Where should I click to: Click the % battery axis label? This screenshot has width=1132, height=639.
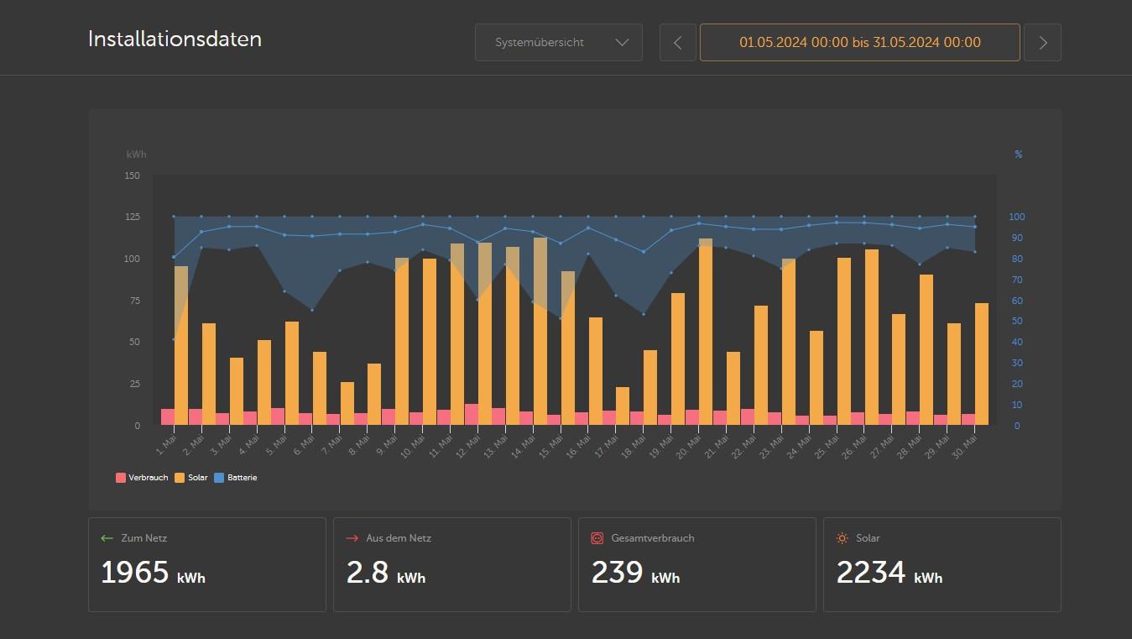(x=1019, y=155)
